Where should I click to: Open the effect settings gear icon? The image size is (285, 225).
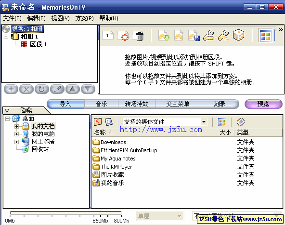coord(123,36)
